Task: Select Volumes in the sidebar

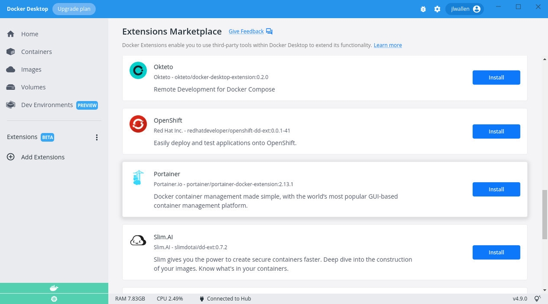Action: (33, 87)
